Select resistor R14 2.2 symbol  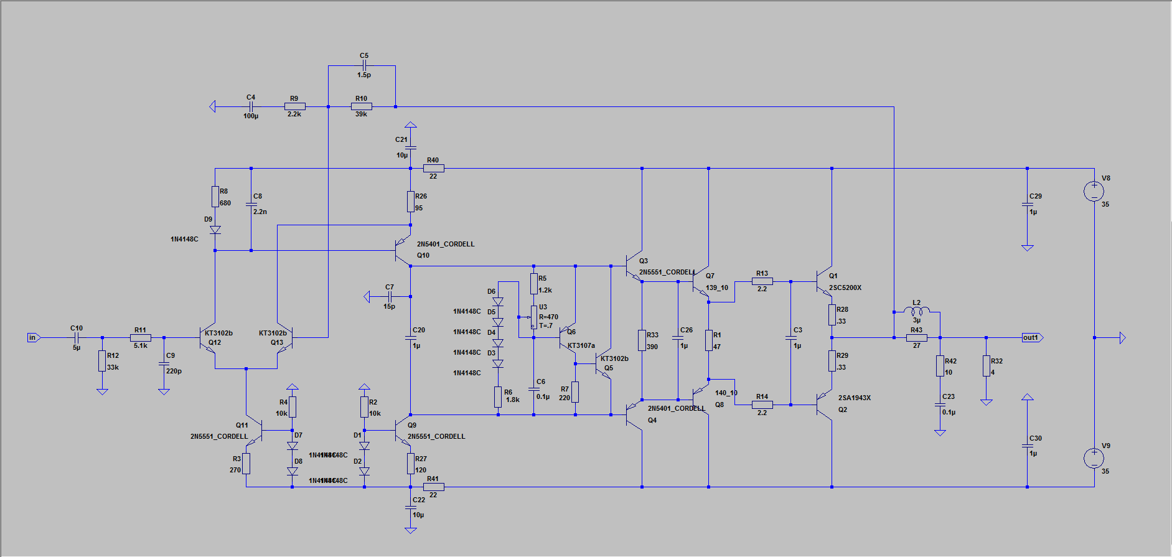[762, 405]
